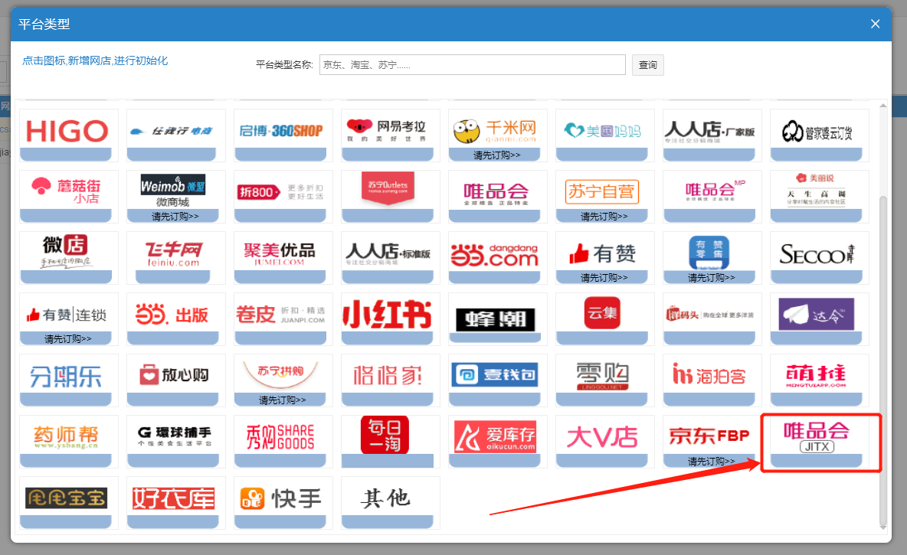Image resolution: width=907 pixels, height=555 pixels.
Task: Close the 平台类型 dialog
Action: (x=875, y=24)
